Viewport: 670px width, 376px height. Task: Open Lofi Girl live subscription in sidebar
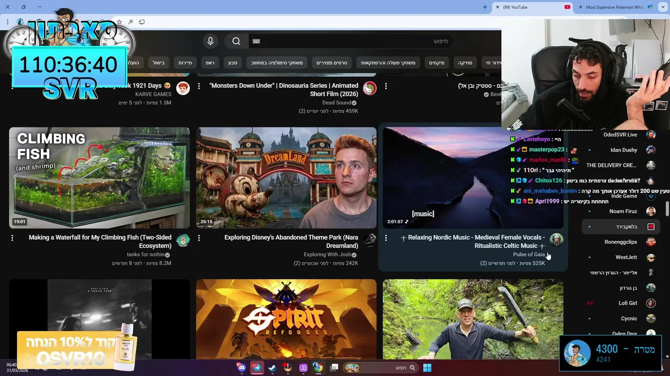(x=620, y=303)
